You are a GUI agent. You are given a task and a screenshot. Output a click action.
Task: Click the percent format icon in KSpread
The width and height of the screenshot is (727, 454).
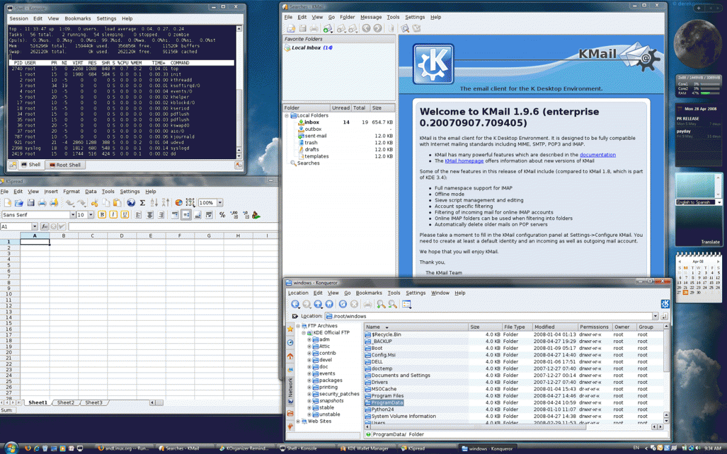(x=222, y=215)
